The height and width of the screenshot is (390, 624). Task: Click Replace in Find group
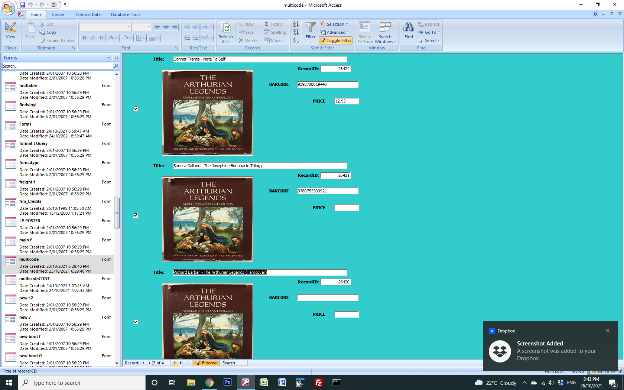(x=429, y=24)
